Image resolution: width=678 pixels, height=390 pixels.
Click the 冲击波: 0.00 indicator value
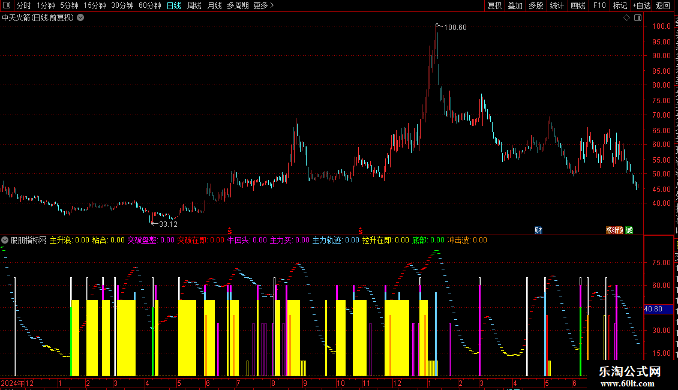[x=467, y=240]
